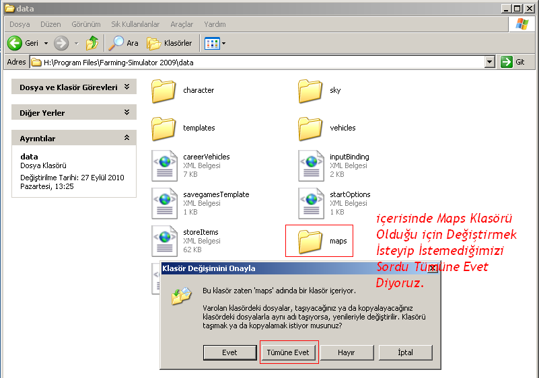The height and width of the screenshot is (378, 539).
Task: Click the Back (Geri) arrow icon
Action: tap(15, 43)
